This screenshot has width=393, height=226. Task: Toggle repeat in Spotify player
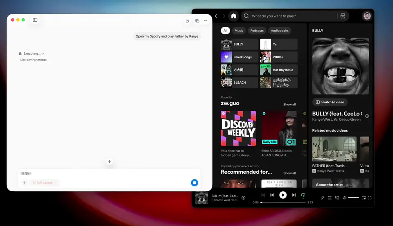[x=303, y=195]
